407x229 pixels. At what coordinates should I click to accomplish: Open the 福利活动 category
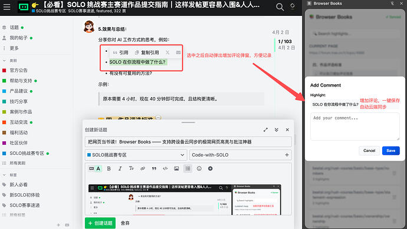18,132
